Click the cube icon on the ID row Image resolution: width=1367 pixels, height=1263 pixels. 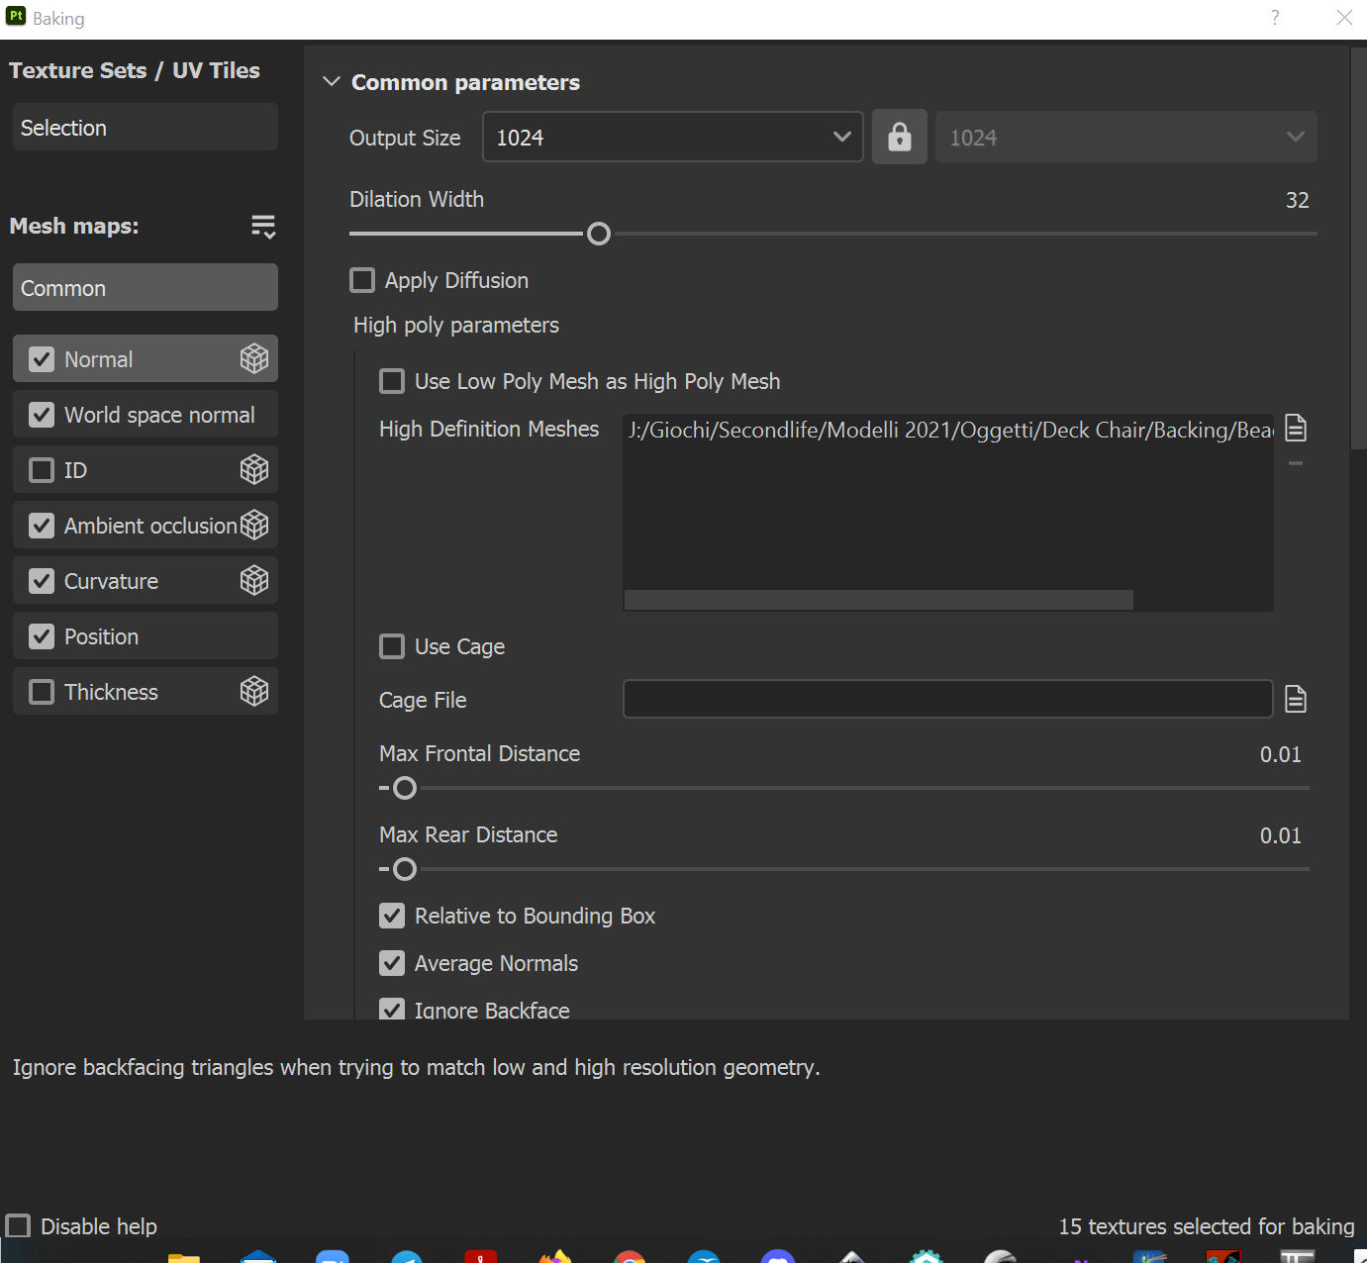pos(254,469)
